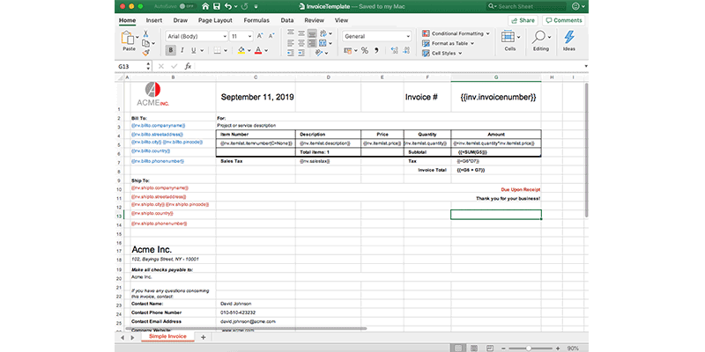Decrease decimal places

point(407,51)
